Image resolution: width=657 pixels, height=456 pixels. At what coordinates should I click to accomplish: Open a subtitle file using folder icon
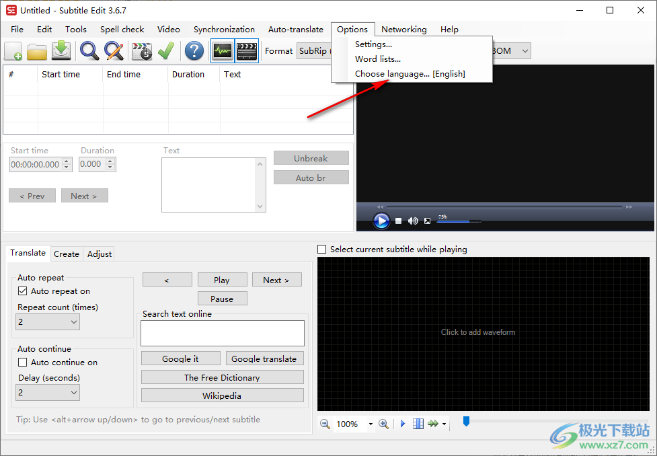37,51
